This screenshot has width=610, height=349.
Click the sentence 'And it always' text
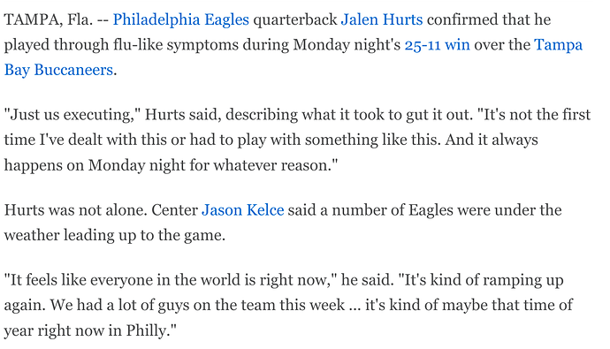[x=492, y=140]
